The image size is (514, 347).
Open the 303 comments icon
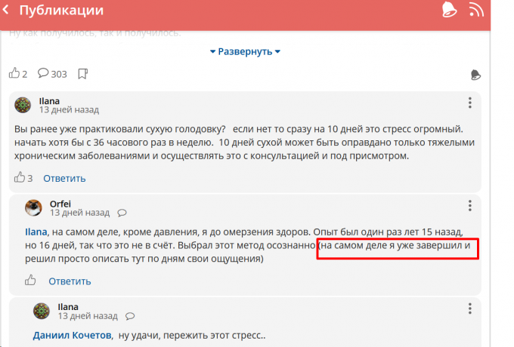click(x=44, y=73)
